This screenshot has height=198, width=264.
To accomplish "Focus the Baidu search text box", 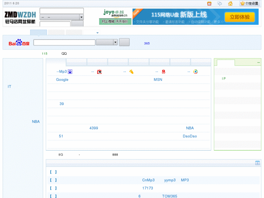I will tap(64, 42).
